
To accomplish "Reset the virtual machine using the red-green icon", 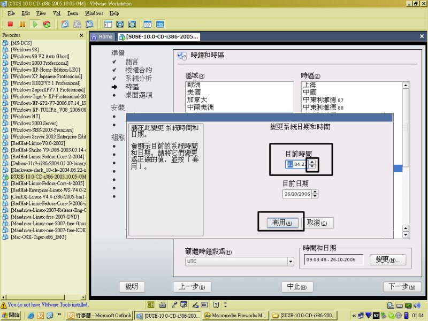I will pos(47,24).
